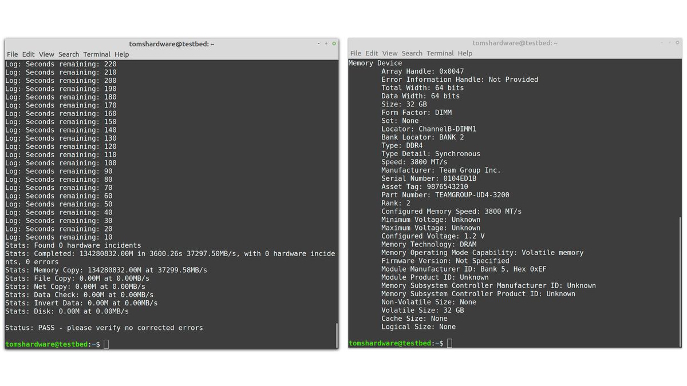Click the 'Stats: Completed: 134280832.00M in 3600.26s' line
This screenshot has height=386, width=687.
click(x=171, y=253)
